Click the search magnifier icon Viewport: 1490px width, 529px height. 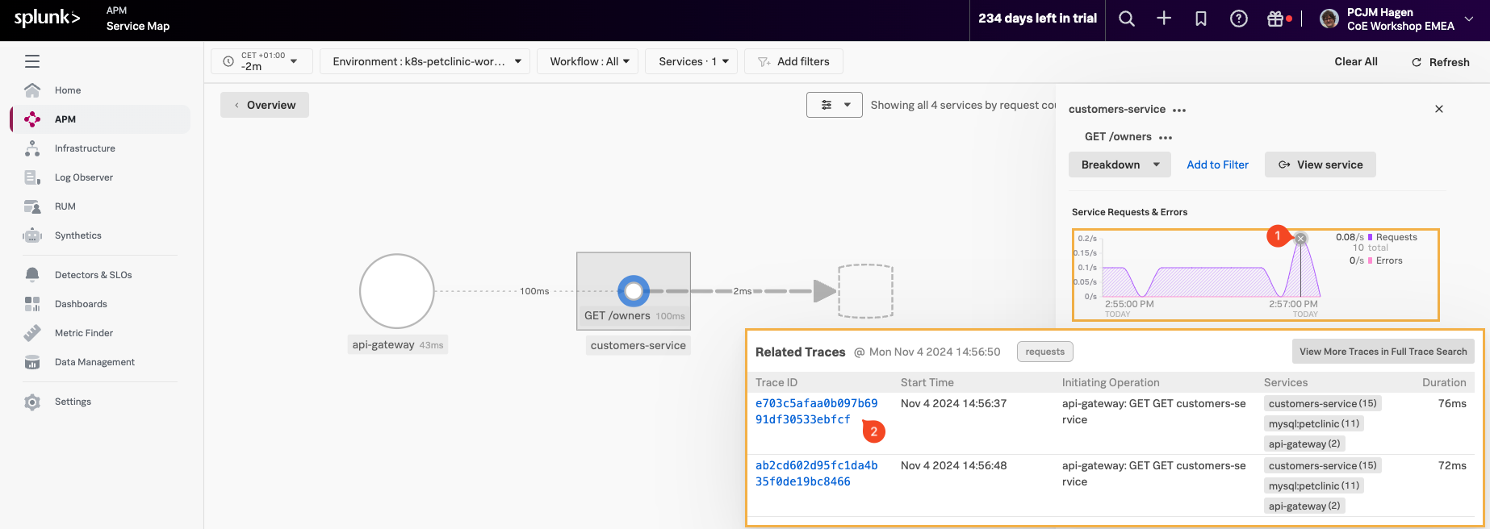[1127, 19]
